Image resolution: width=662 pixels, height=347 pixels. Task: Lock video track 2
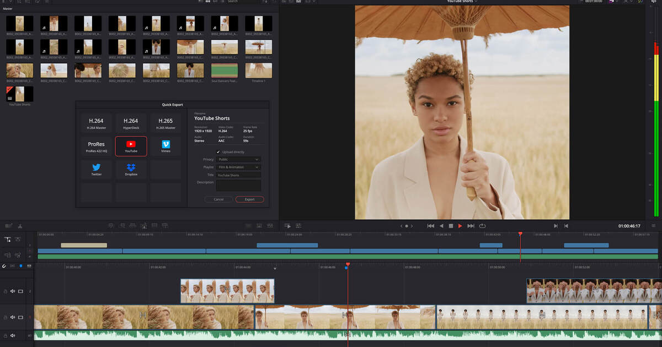pyautogui.click(x=6, y=291)
